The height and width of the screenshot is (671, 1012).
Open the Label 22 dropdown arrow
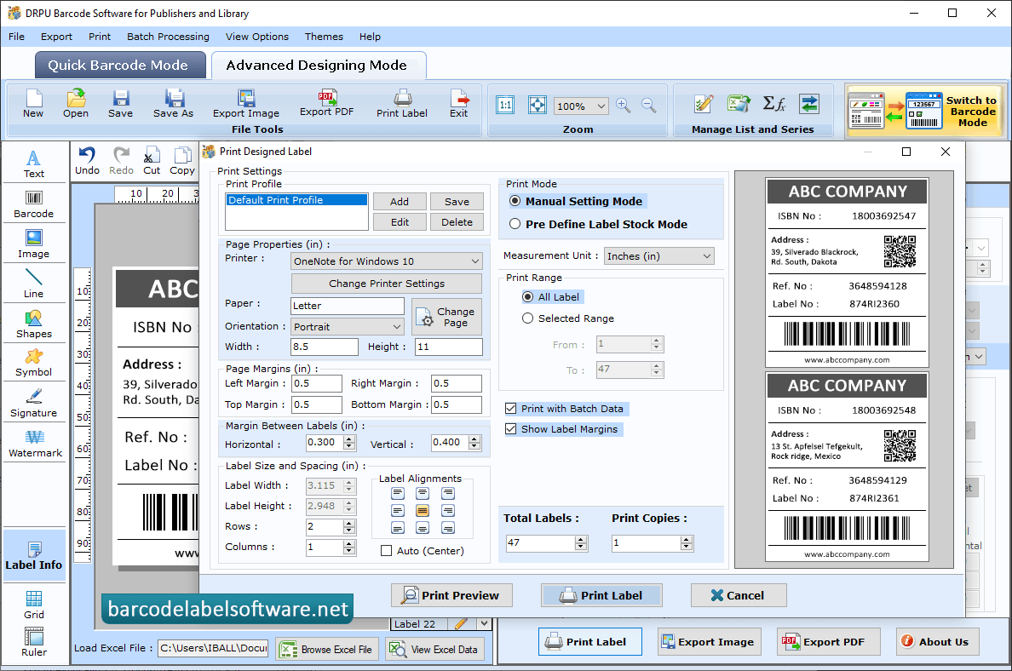[483, 624]
